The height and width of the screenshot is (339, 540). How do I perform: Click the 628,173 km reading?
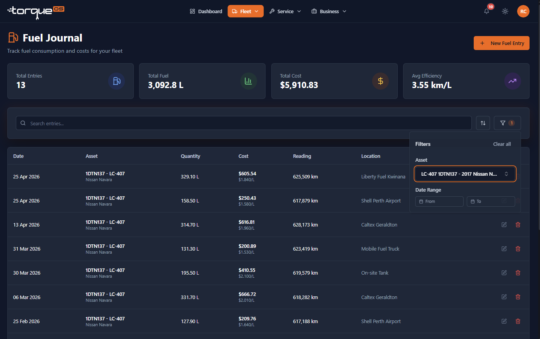305,225
